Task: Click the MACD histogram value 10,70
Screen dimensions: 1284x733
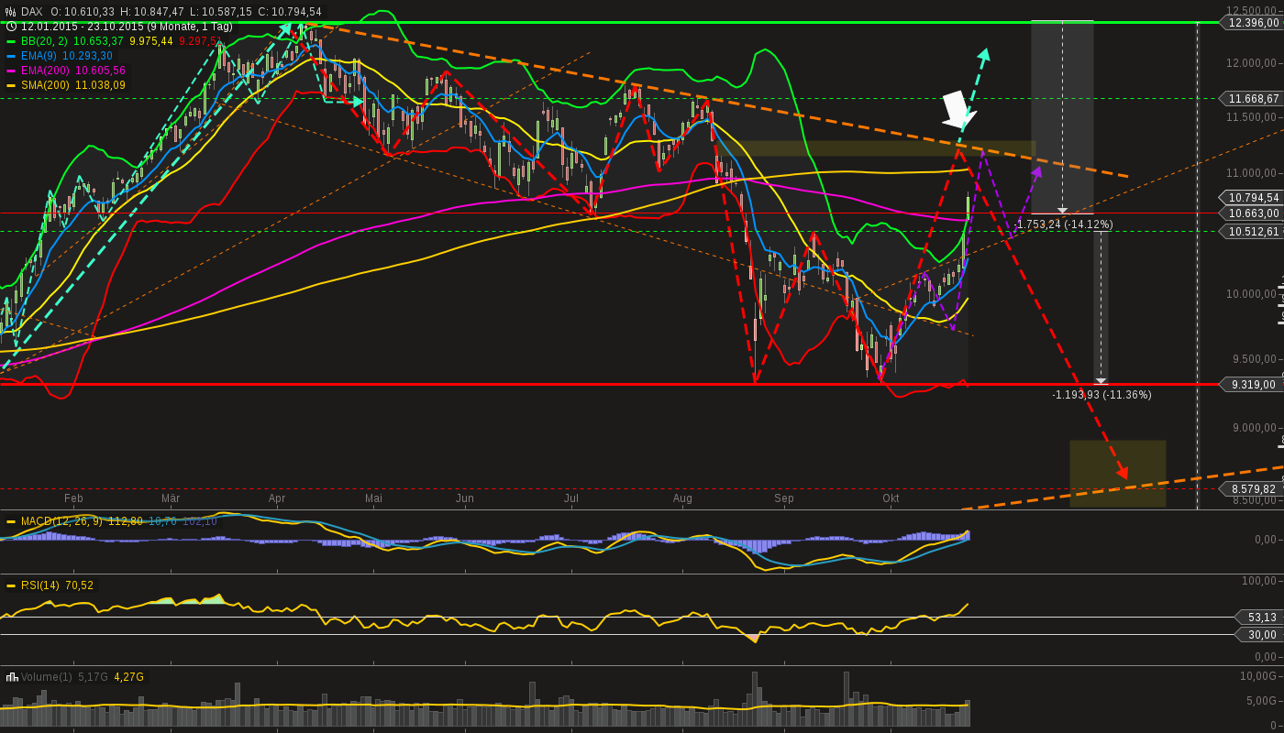Action: (162, 521)
